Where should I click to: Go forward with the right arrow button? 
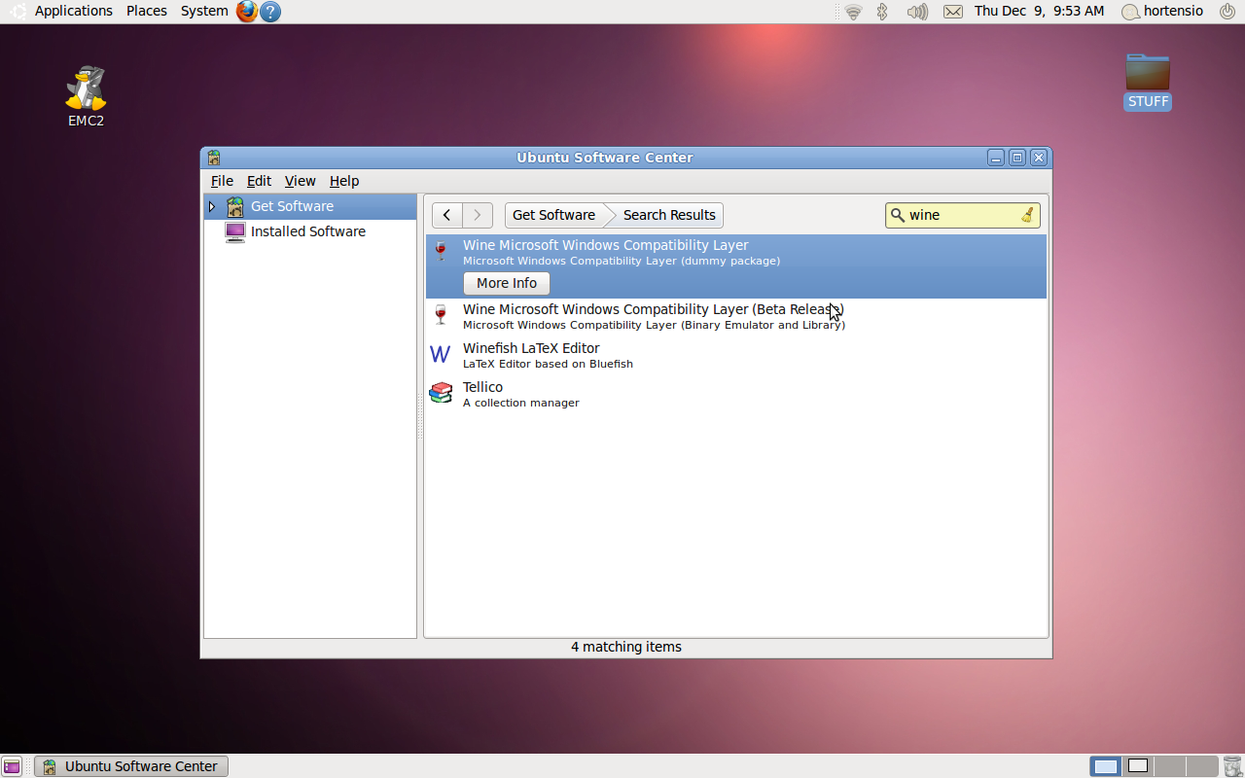tap(478, 215)
